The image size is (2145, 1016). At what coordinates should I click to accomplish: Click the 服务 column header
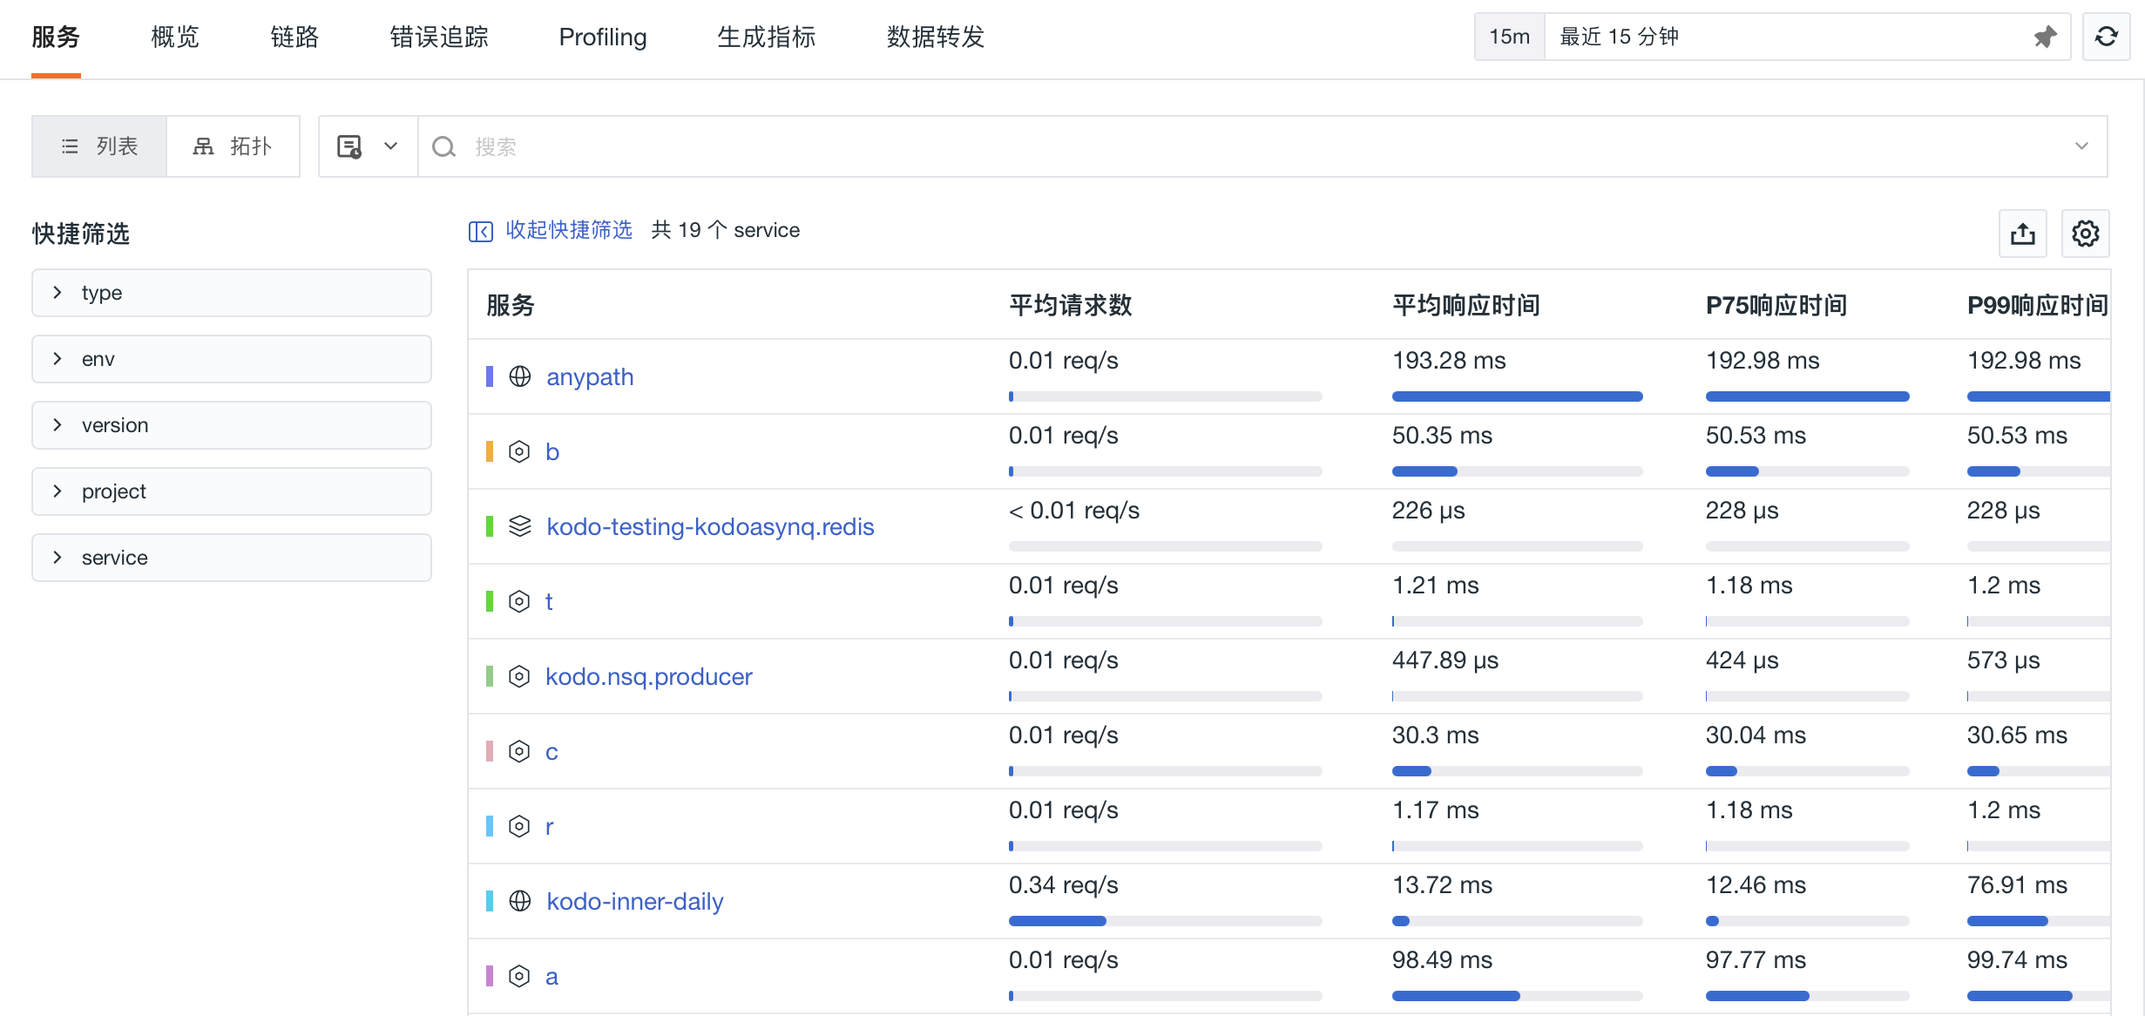pyautogui.click(x=511, y=305)
